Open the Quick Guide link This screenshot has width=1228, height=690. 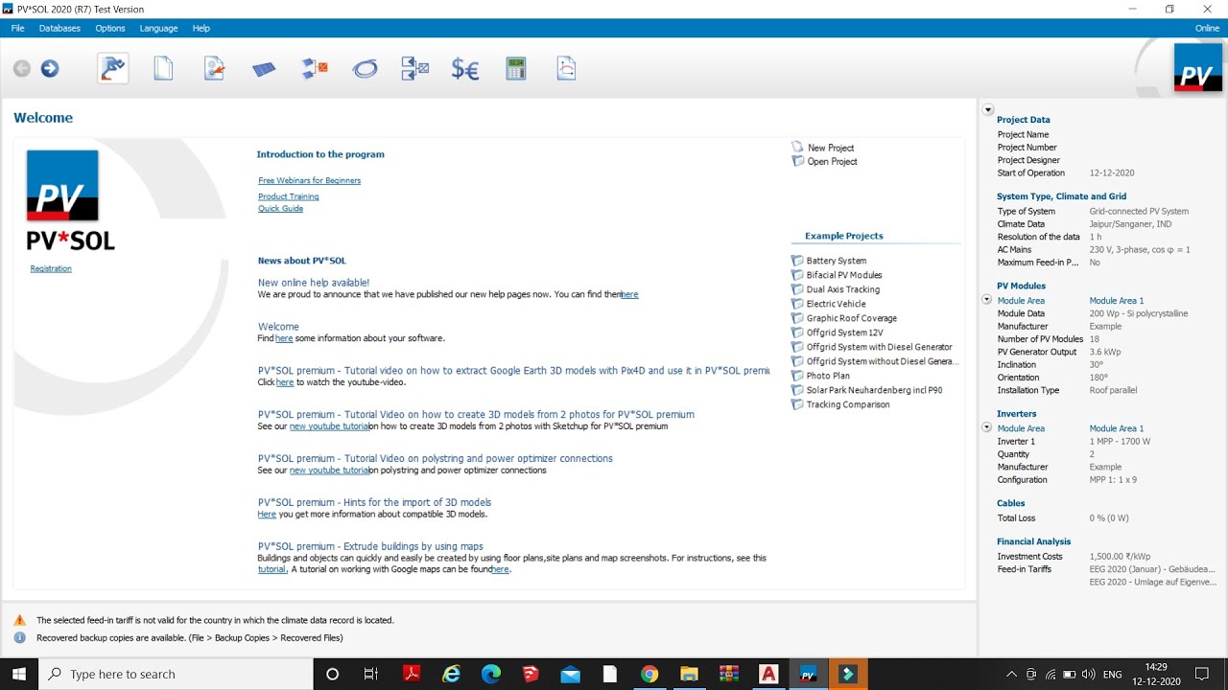click(x=281, y=209)
